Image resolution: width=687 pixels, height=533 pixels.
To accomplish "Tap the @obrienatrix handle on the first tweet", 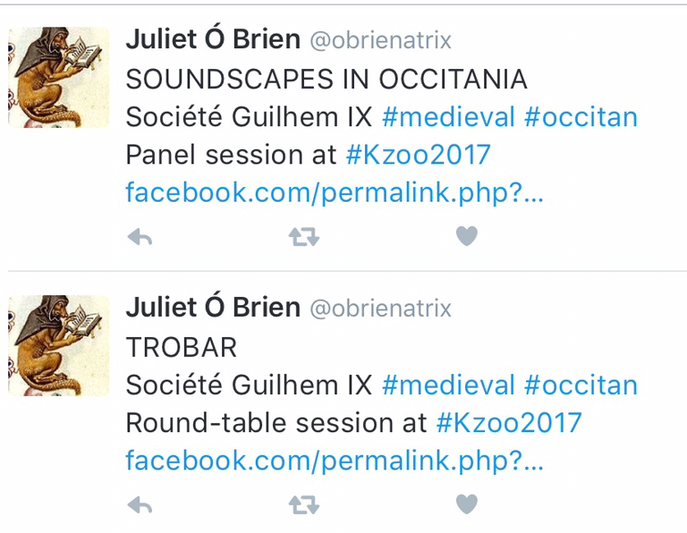I will [380, 40].
